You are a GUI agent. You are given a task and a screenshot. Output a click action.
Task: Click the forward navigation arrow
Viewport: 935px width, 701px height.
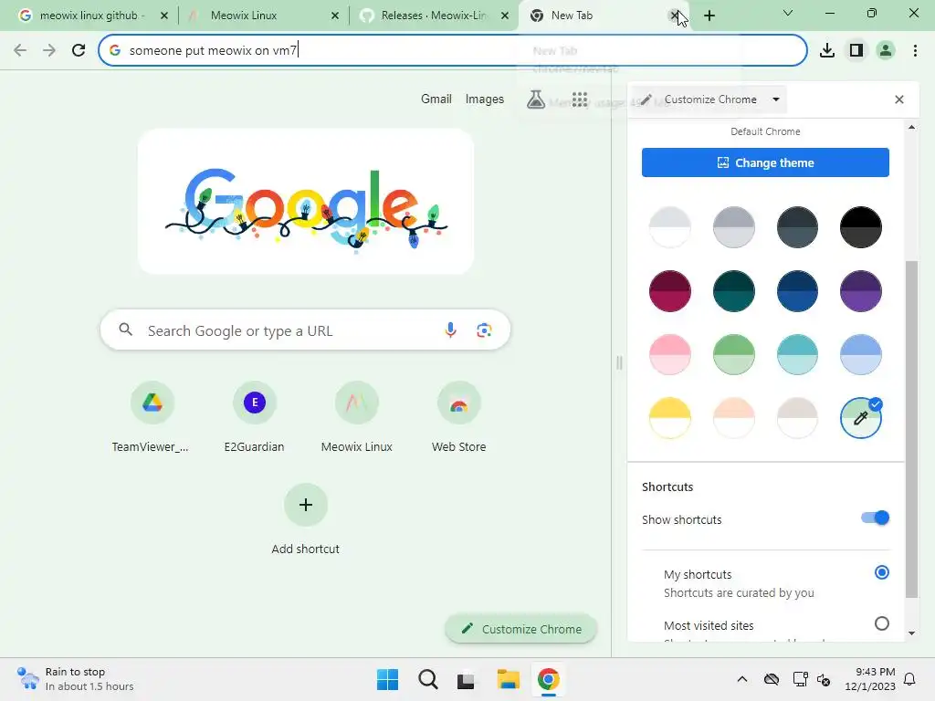(x=49, y=51)
